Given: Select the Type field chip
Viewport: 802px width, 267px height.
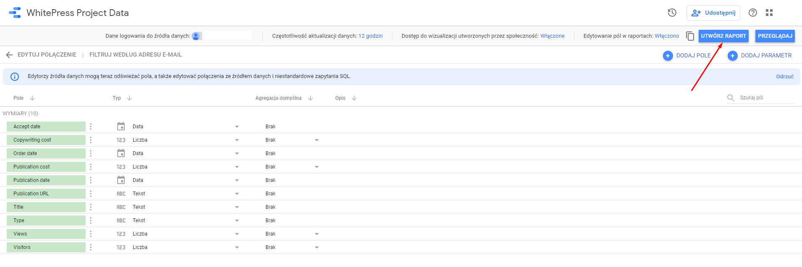Looking at the screenshot, I should (x=46, y=220).
